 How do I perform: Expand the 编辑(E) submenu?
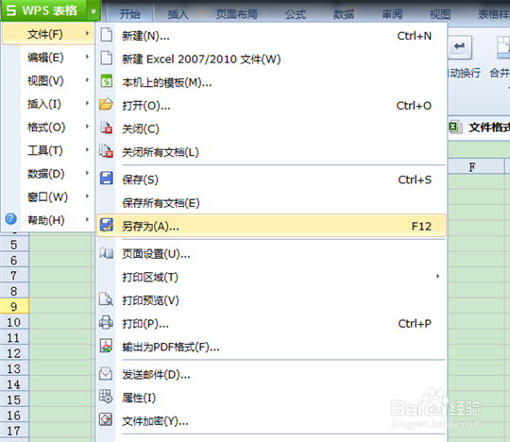tap(48, 58)
